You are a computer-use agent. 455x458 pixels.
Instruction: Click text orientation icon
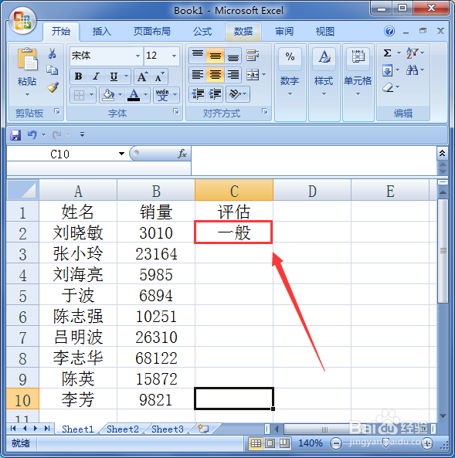pos(234,93)
